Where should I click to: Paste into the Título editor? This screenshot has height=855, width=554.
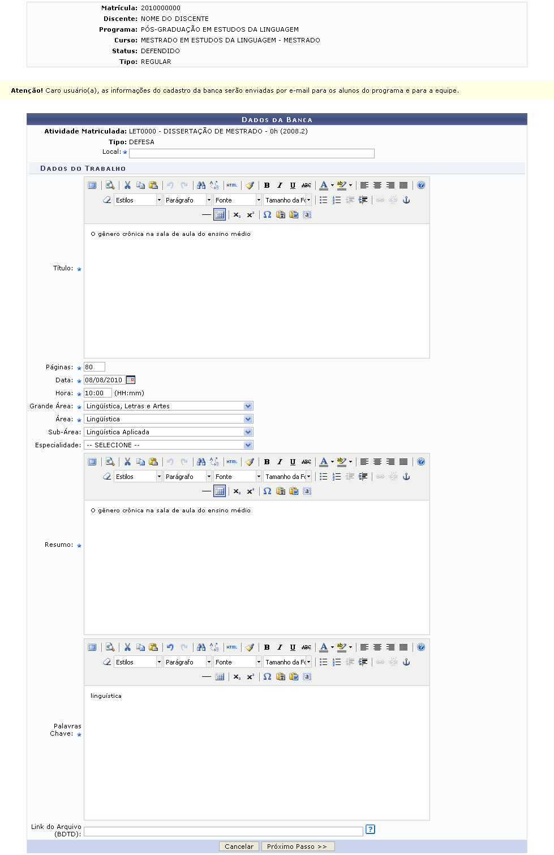pyautogui.click(x=153, y=185)
